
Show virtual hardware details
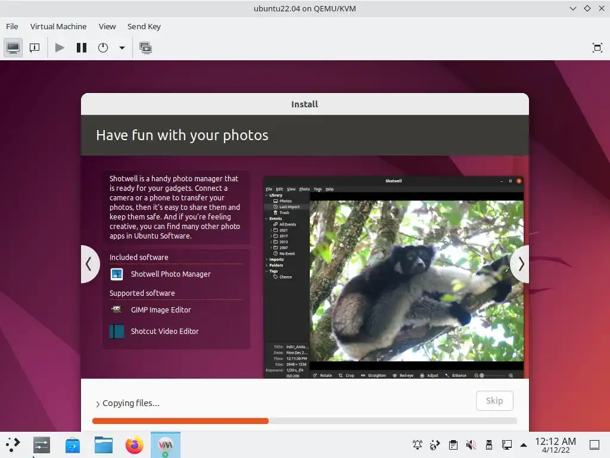[x=35, y=48]
